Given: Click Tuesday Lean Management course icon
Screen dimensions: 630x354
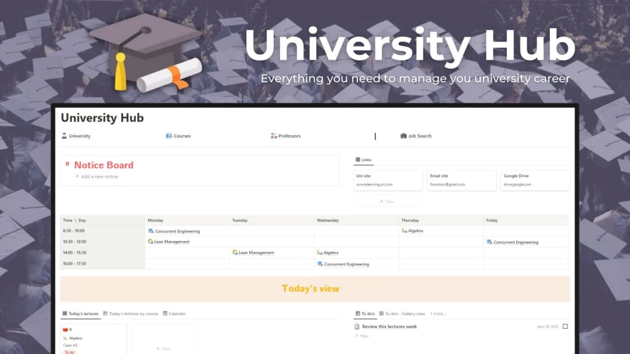Looking at the screenshot, I should pos(235,253).
